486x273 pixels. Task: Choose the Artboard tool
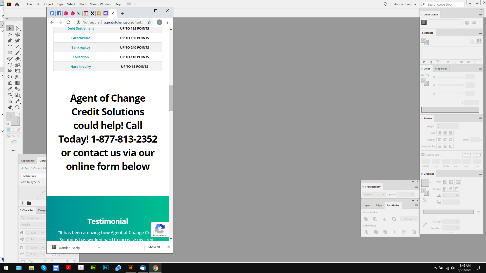(x=10, y=101)
